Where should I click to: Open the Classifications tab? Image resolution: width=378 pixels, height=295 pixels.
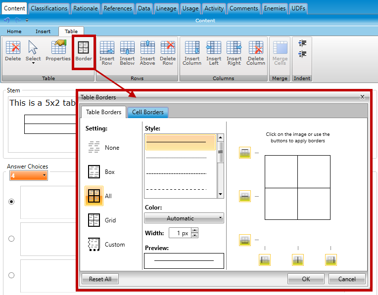point(49,8)
